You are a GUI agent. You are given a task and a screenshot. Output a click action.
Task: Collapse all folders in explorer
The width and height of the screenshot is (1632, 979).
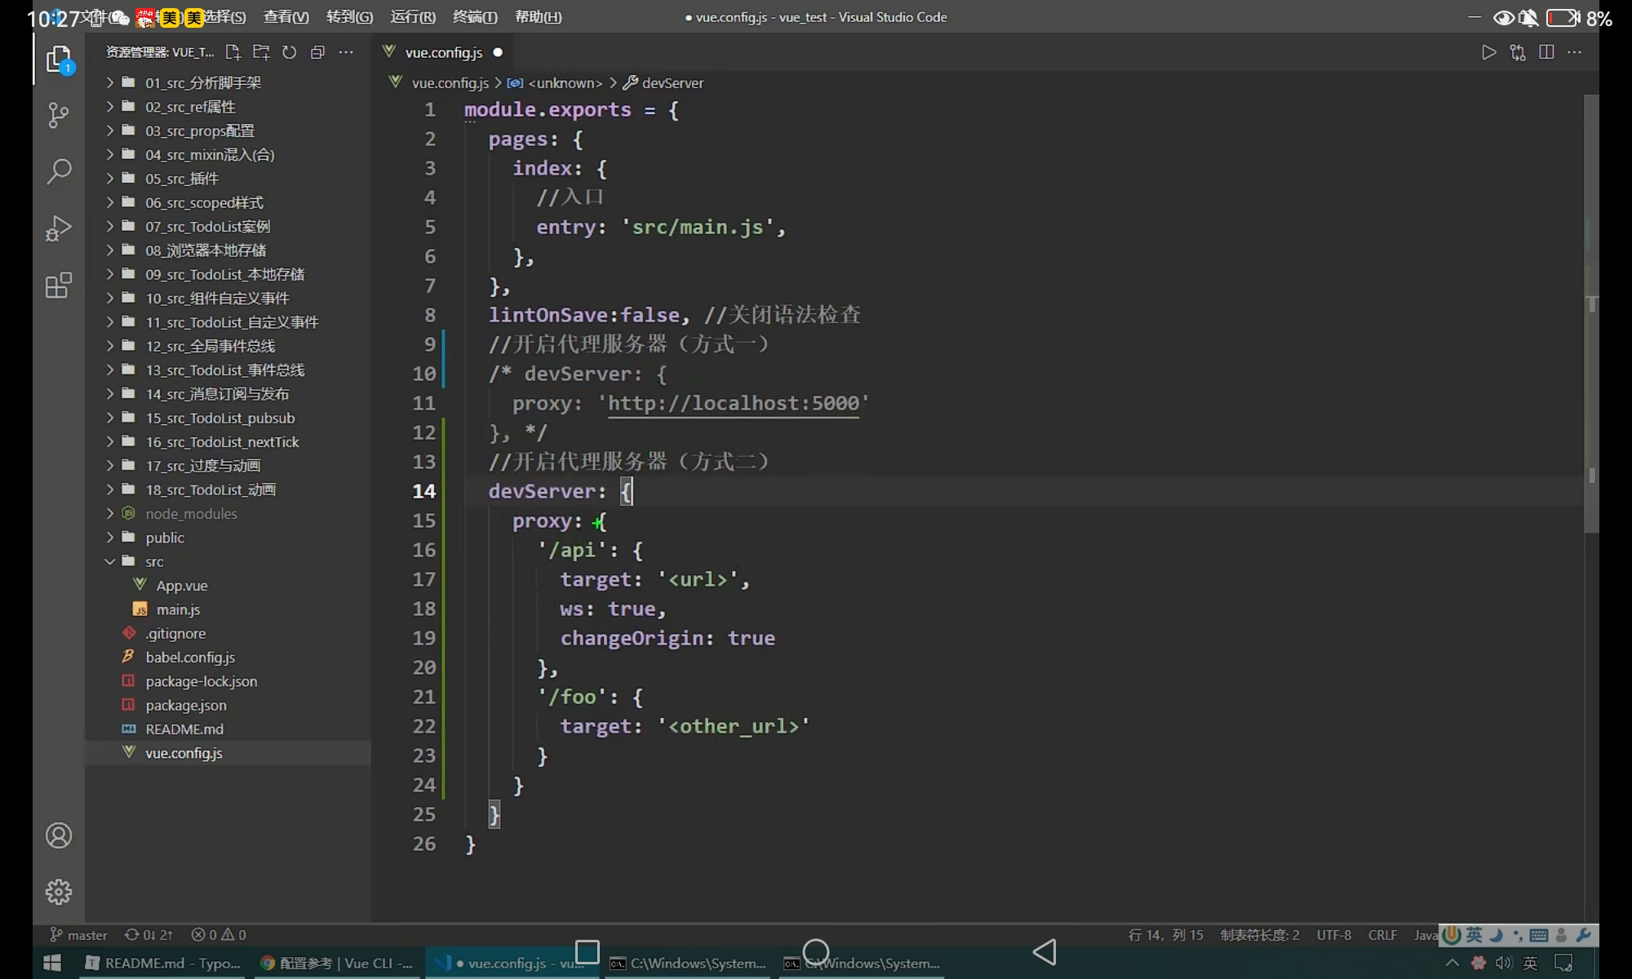click(317, 52)
